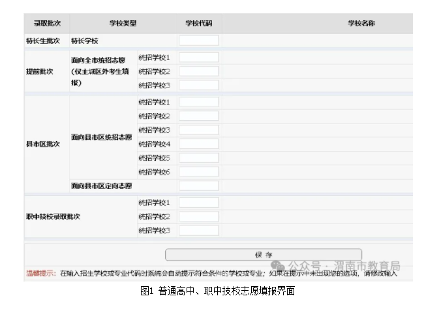Select 职中技校录取批次 统招学校3 code input
Image resolution: width=439 pixels, height=311 pixels.
199,230
